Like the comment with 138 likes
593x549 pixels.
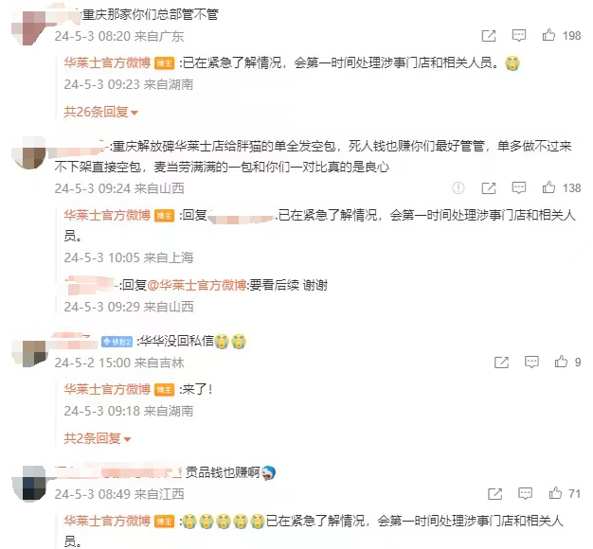point(548,187)
